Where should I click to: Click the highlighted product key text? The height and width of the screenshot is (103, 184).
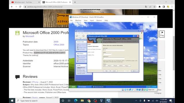click(x=49, y=53)
